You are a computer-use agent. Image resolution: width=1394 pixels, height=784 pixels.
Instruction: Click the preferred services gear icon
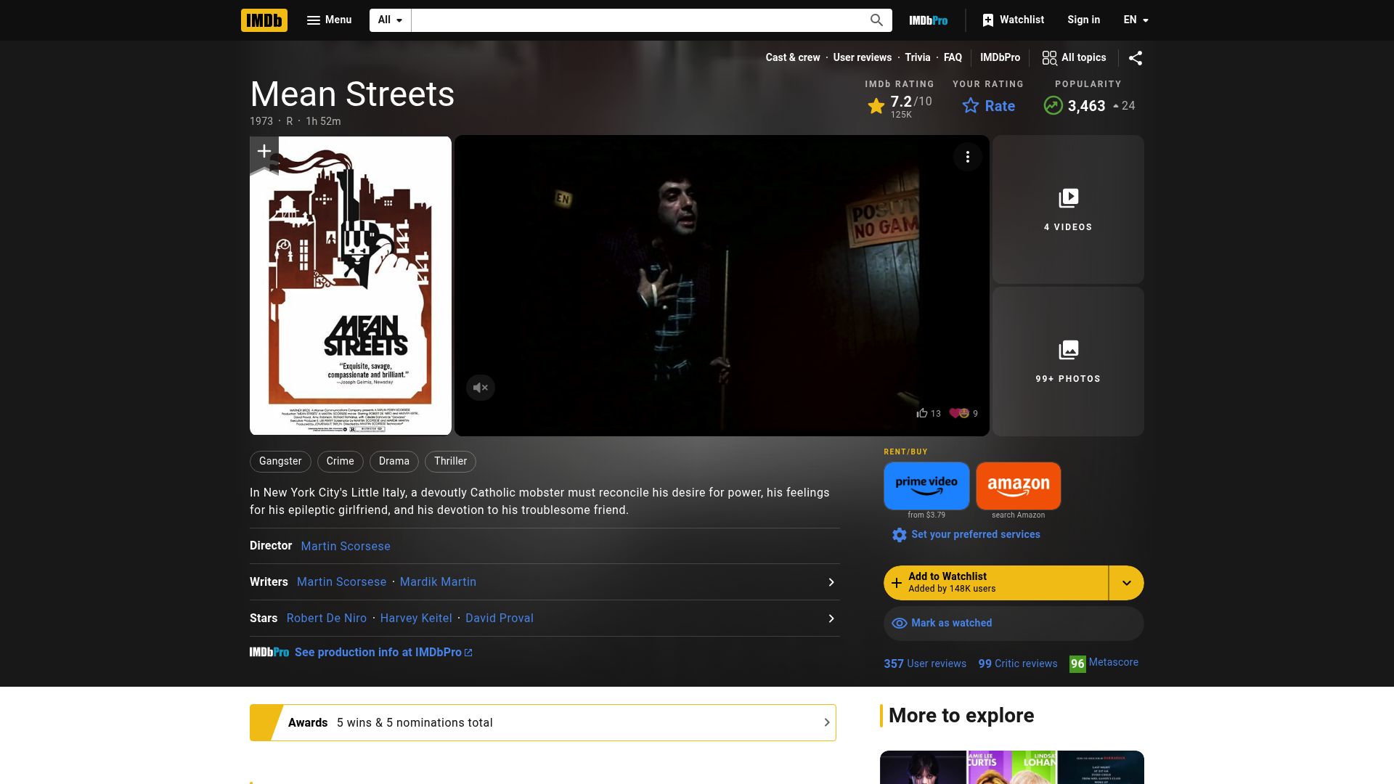click(899, 535)
